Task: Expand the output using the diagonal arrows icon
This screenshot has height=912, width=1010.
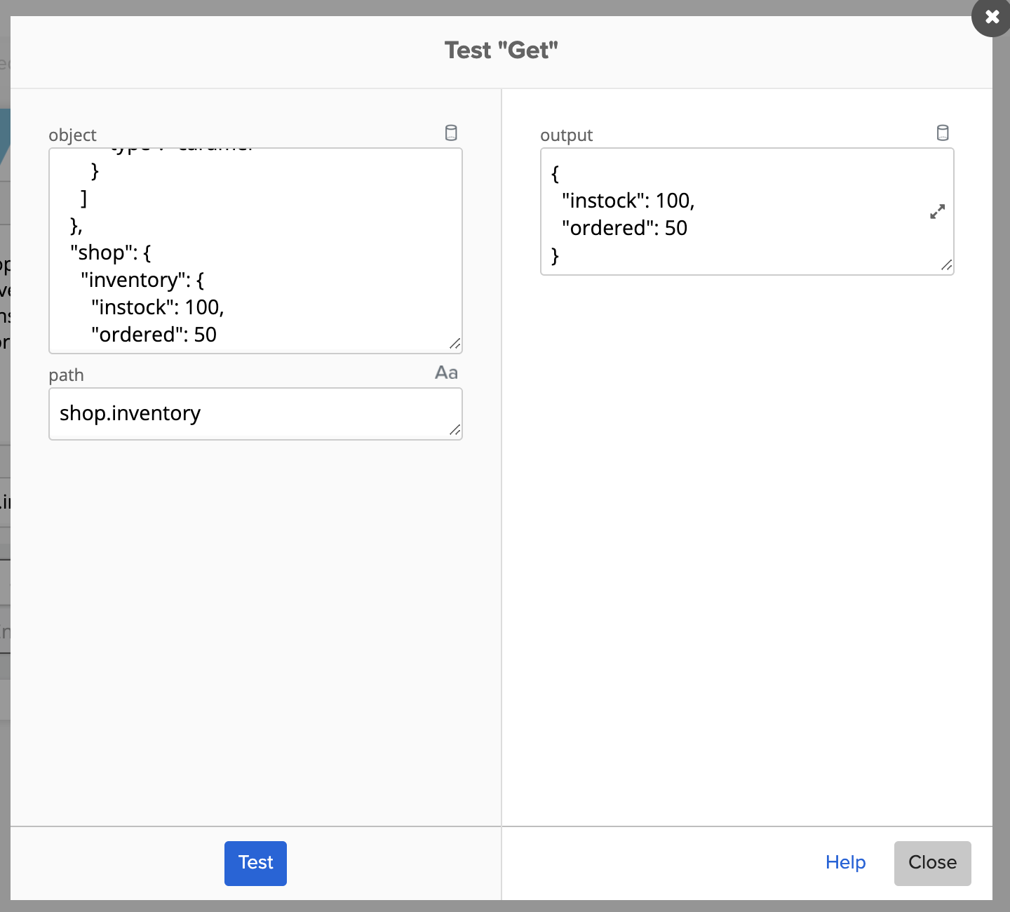Action: (937, 212)
